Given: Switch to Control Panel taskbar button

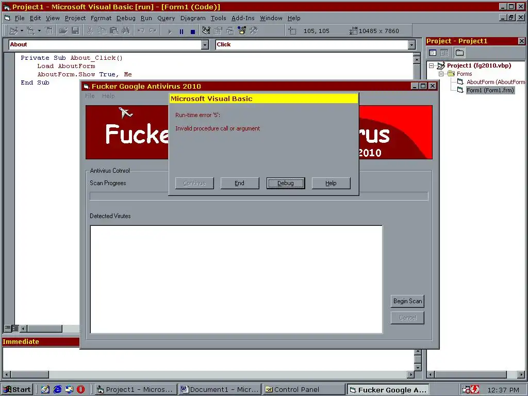Looking at the screenshot, I should pyautogui.click(x=304, y=390).
